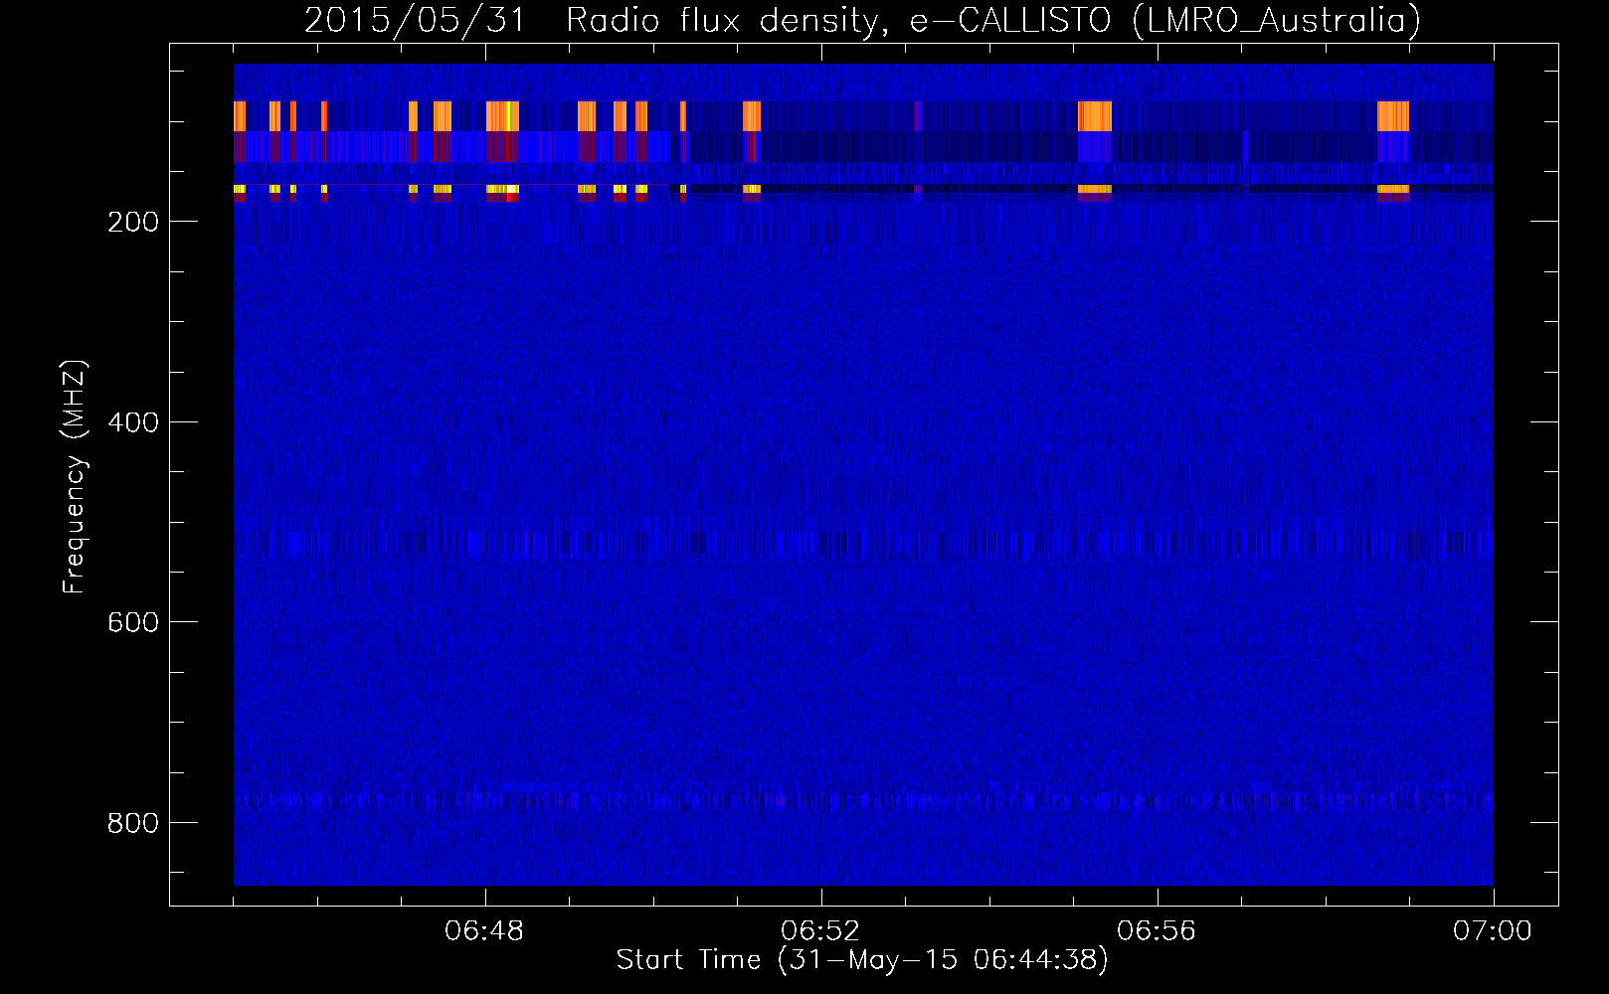Click the 200 frequency tick label
The height and width of the screenshot is (994, 1609).
pos(132,222)
